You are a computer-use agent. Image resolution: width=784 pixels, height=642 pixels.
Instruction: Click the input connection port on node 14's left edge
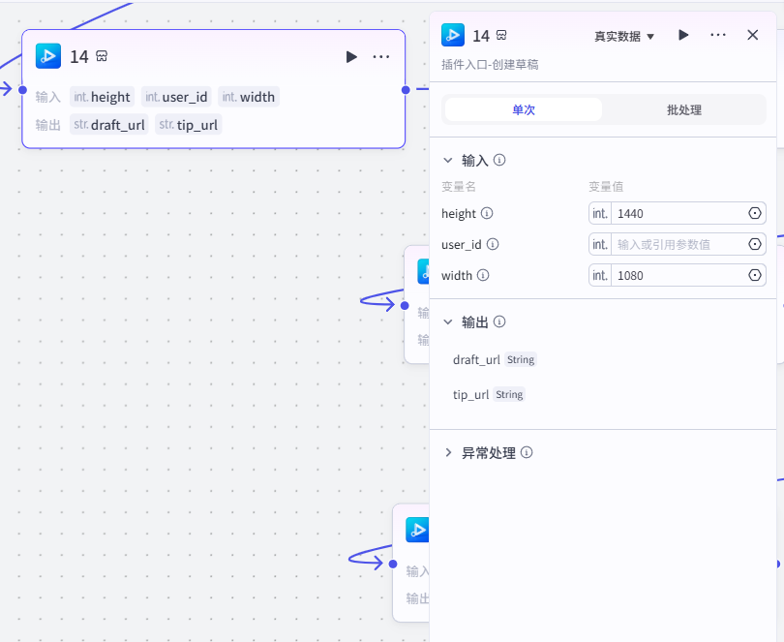[22, 90]
